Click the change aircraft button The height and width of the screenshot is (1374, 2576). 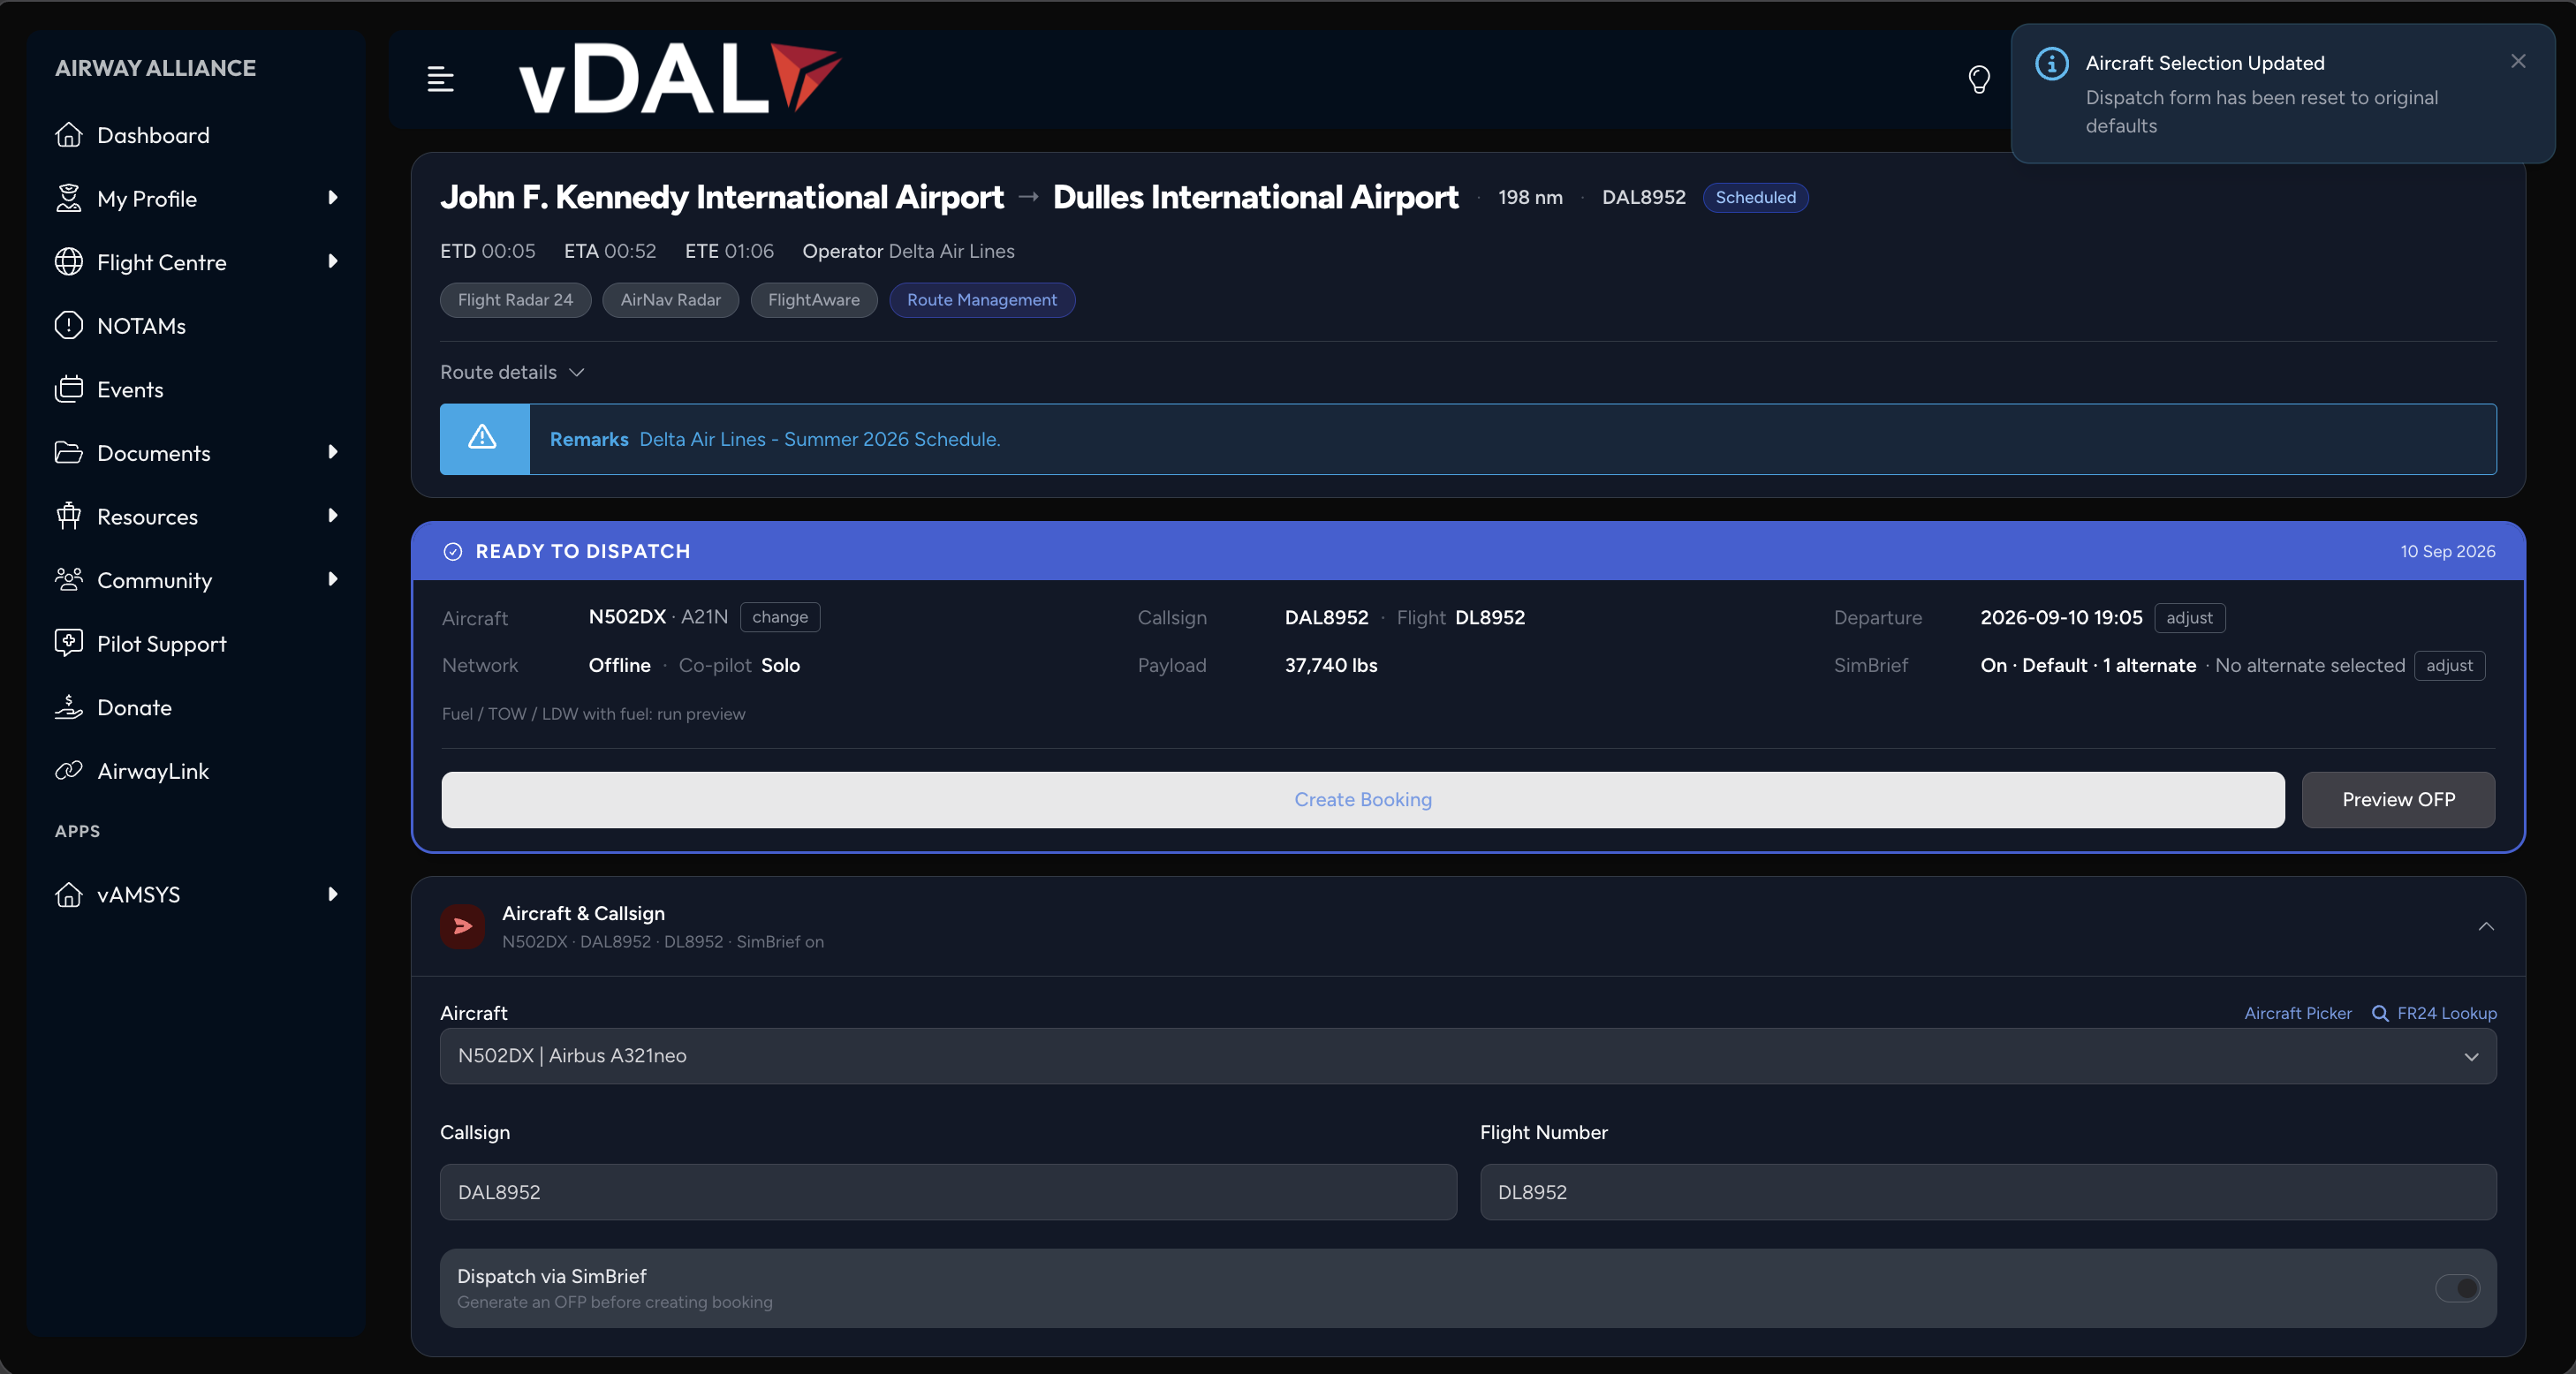[x=780, y=617]
